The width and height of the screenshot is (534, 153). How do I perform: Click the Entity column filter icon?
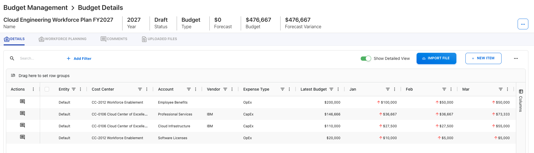click(x=74, y=89)
